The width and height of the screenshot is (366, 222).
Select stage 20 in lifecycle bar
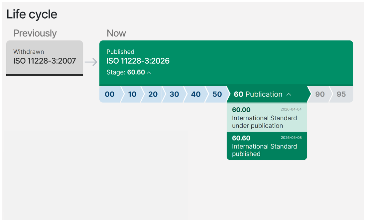153,94
